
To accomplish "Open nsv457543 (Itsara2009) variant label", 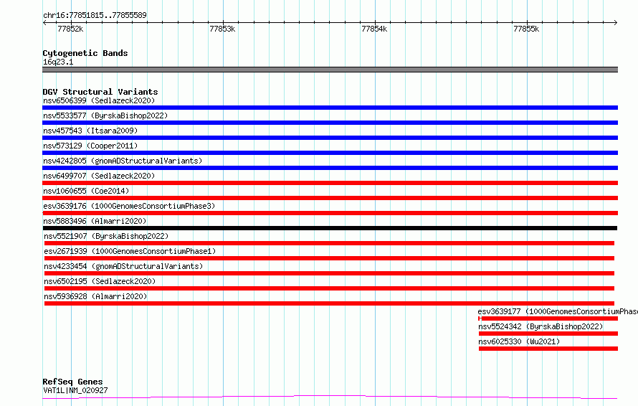I will pyautogui.click(x=90, y=131).
